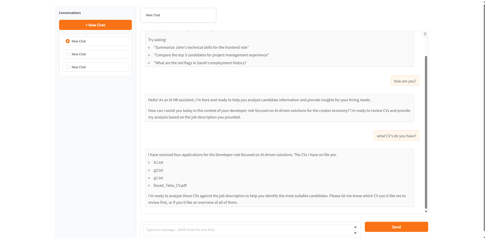Start a fresh conversation with + New Chat
This screenshot has height=238, width=485.
click(95, 25)
